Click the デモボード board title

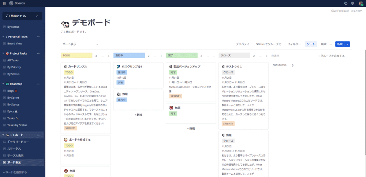point(91,23)
